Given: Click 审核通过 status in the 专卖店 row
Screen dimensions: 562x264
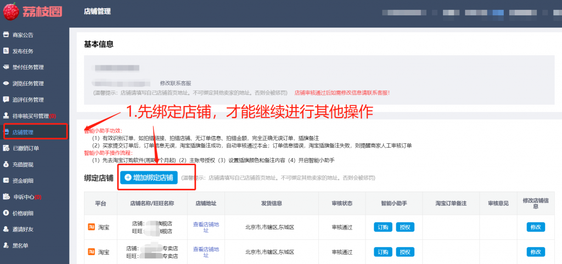Looking at the screenshot, I should [342, 252].
